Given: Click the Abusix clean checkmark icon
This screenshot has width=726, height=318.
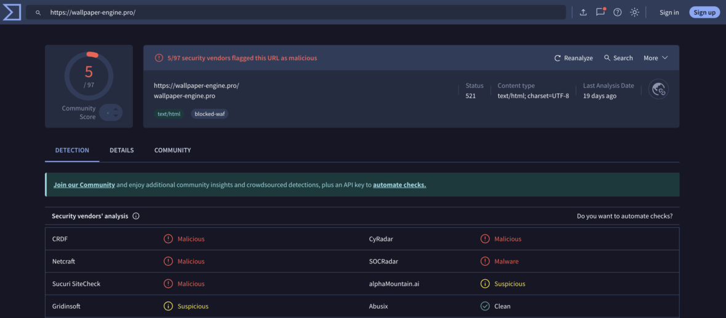Looking at the screenshot, I should click(485, 306).
